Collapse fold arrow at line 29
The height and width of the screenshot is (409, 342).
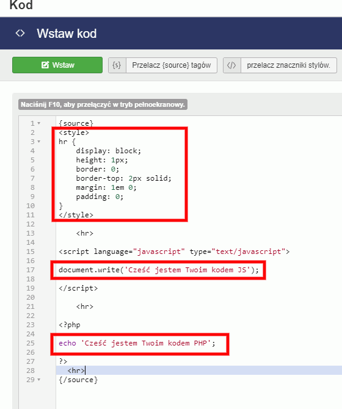tap(39, 380)
